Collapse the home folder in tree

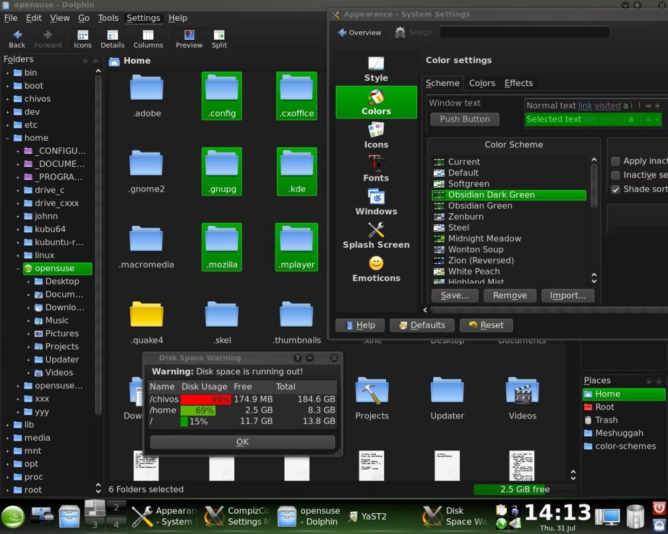tap(7, 138)
